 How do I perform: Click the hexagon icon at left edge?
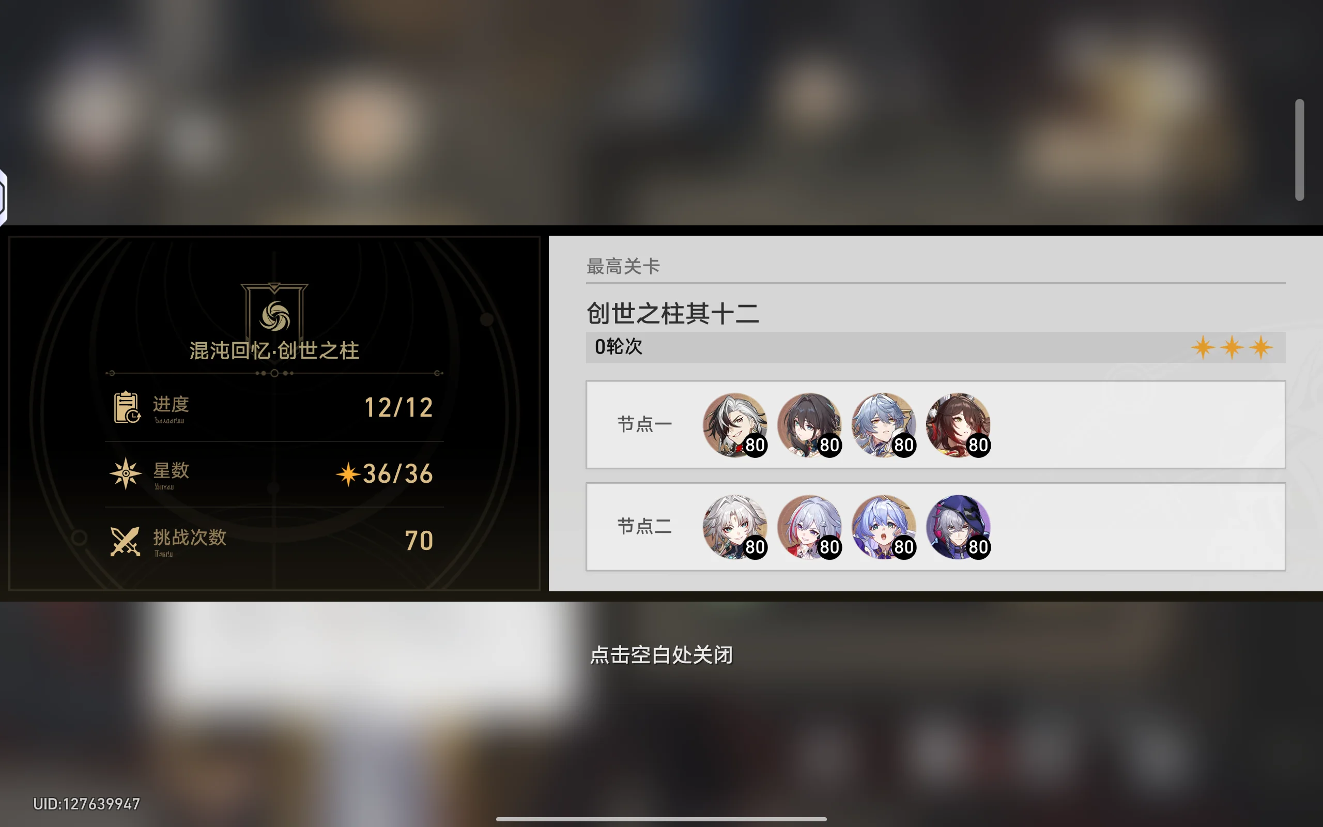3,197
